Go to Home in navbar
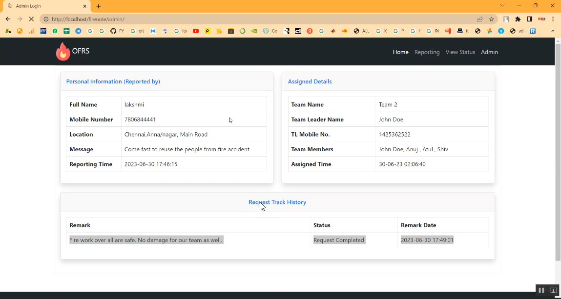Image resolution: width=561 pixels, height=299 pixels. click(400, 52)
